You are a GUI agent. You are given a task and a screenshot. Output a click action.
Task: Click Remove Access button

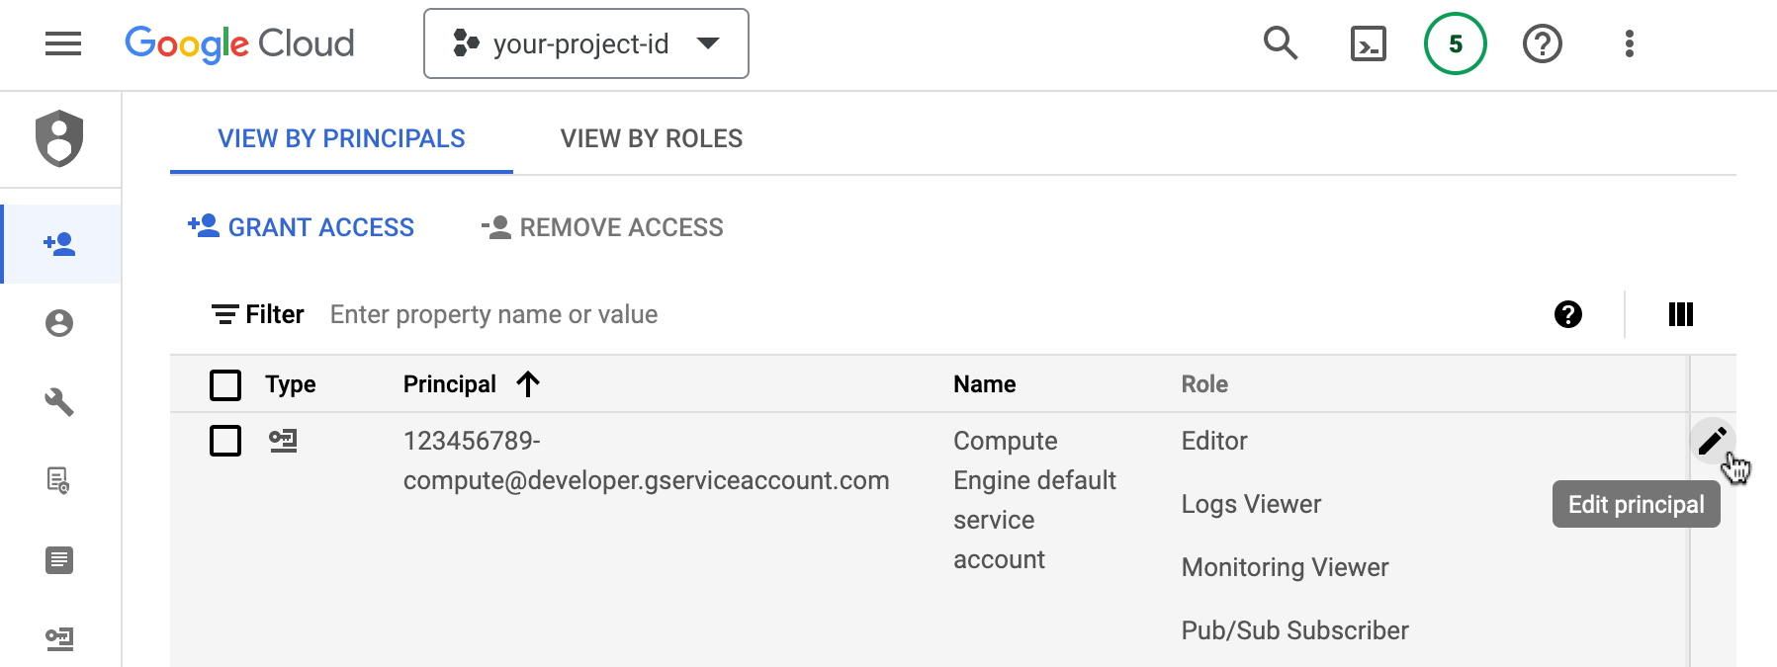[x=602, y=227]
